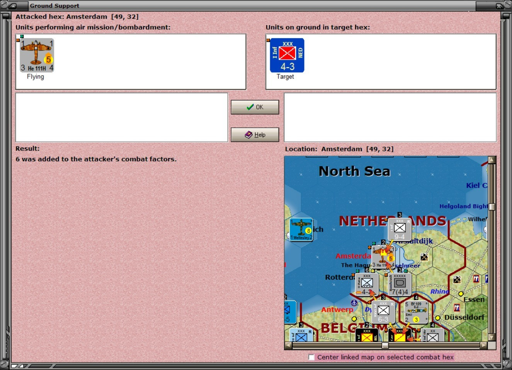Open the Help button
The height and width of the screenshot is (370, 512).
[255, 135]
